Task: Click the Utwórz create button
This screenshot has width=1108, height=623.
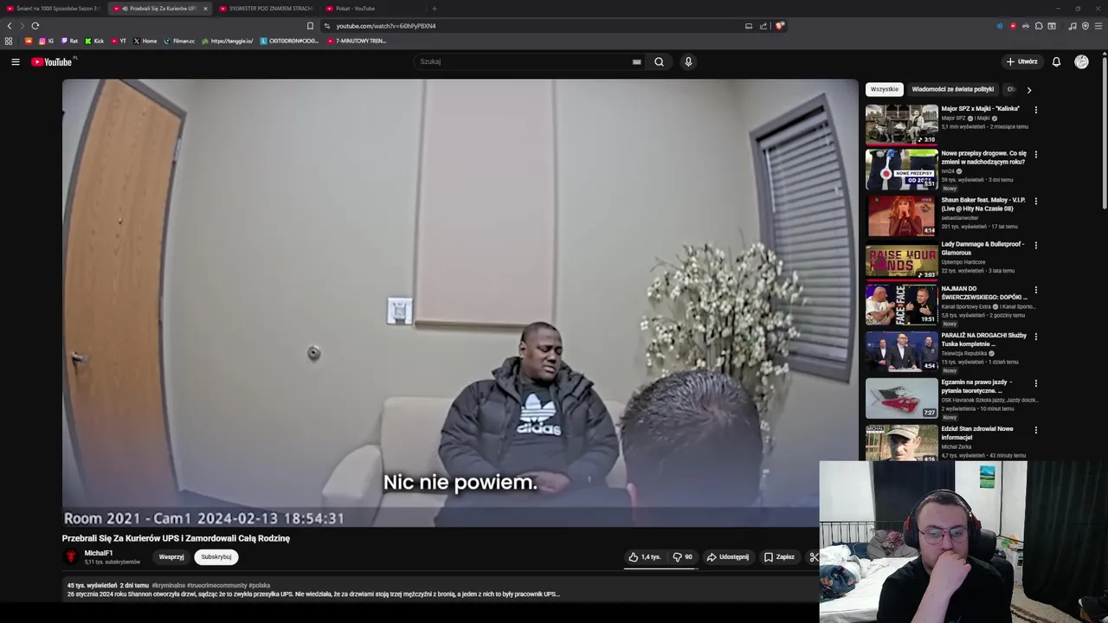Action: [x=1021, y=61]
